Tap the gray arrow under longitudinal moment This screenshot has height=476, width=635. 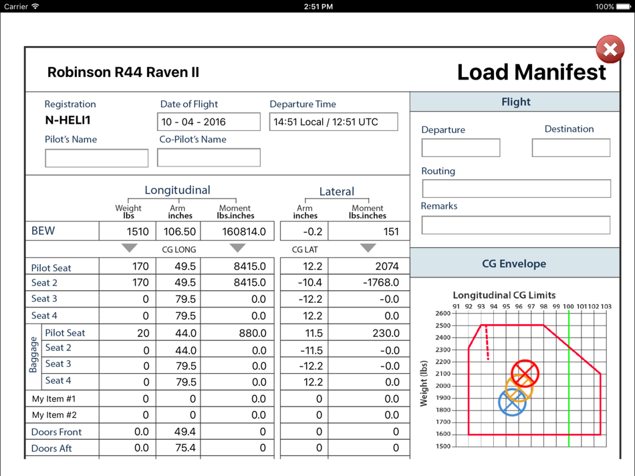click(237, 248)
